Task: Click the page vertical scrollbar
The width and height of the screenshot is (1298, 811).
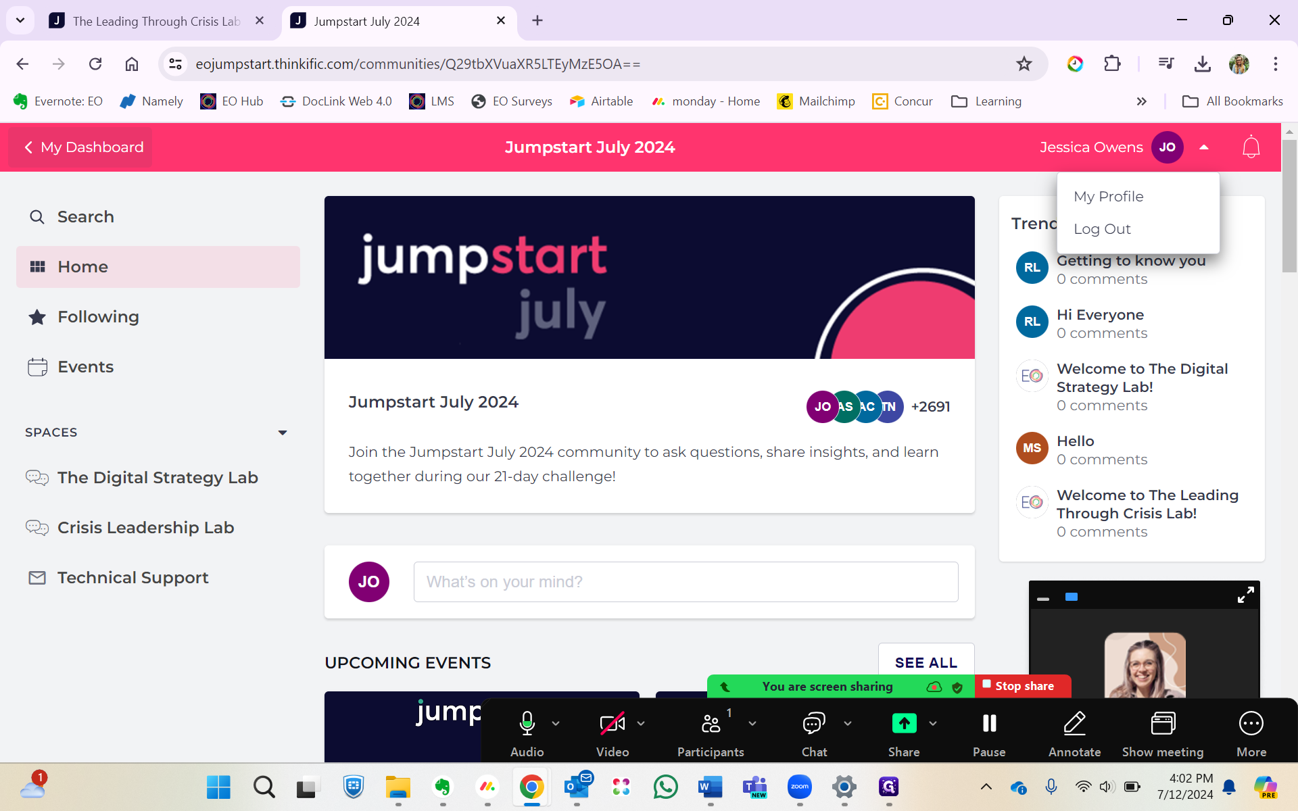Action: [x=1289, y=206]
